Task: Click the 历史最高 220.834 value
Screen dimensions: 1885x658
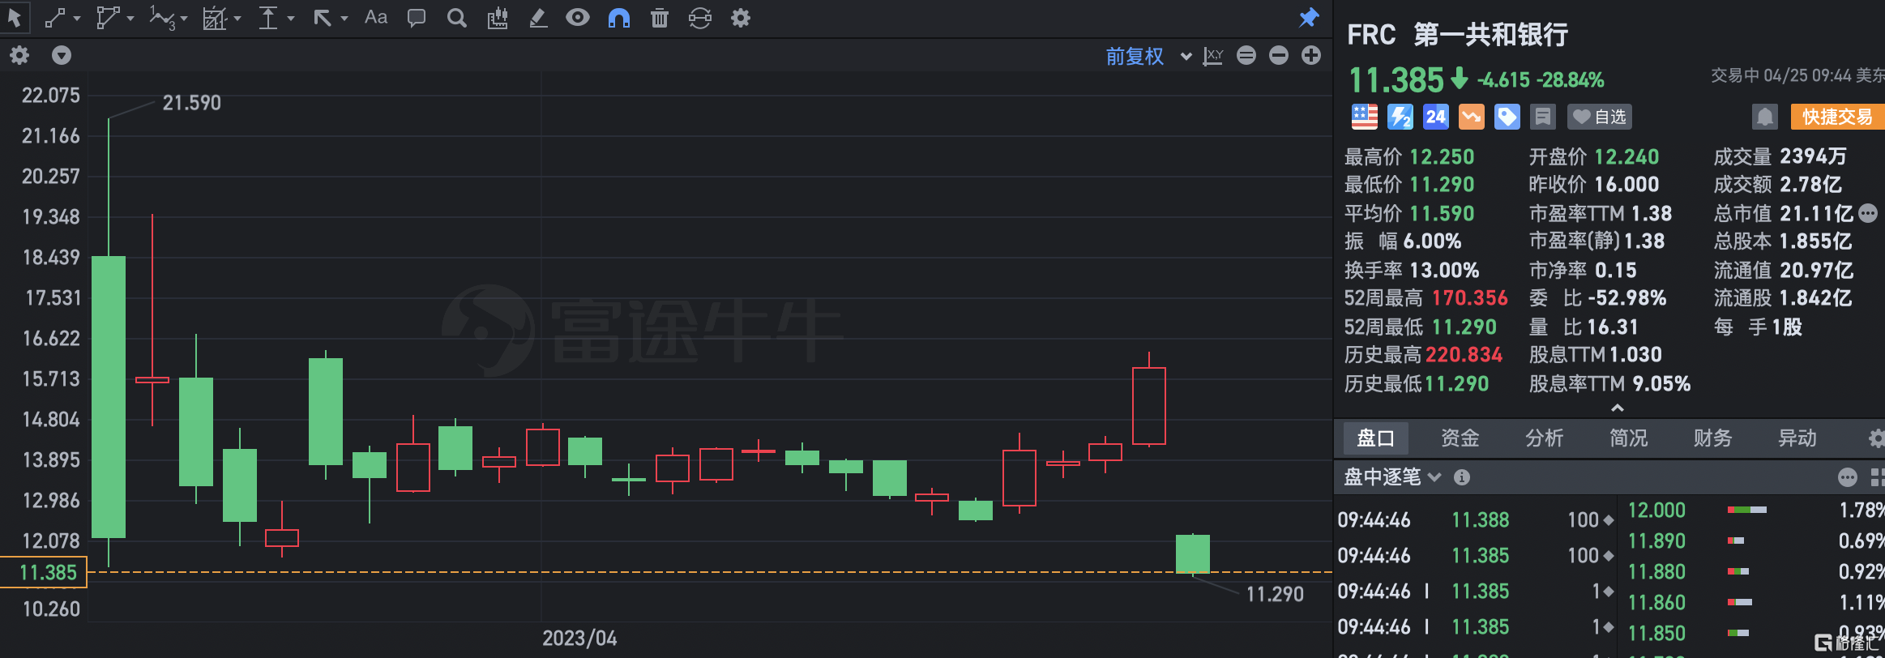Action: coord(1464,355)
